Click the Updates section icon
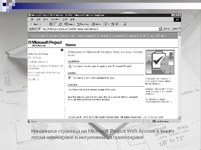The width and height of the screenshot is (201, 150). 70,66
